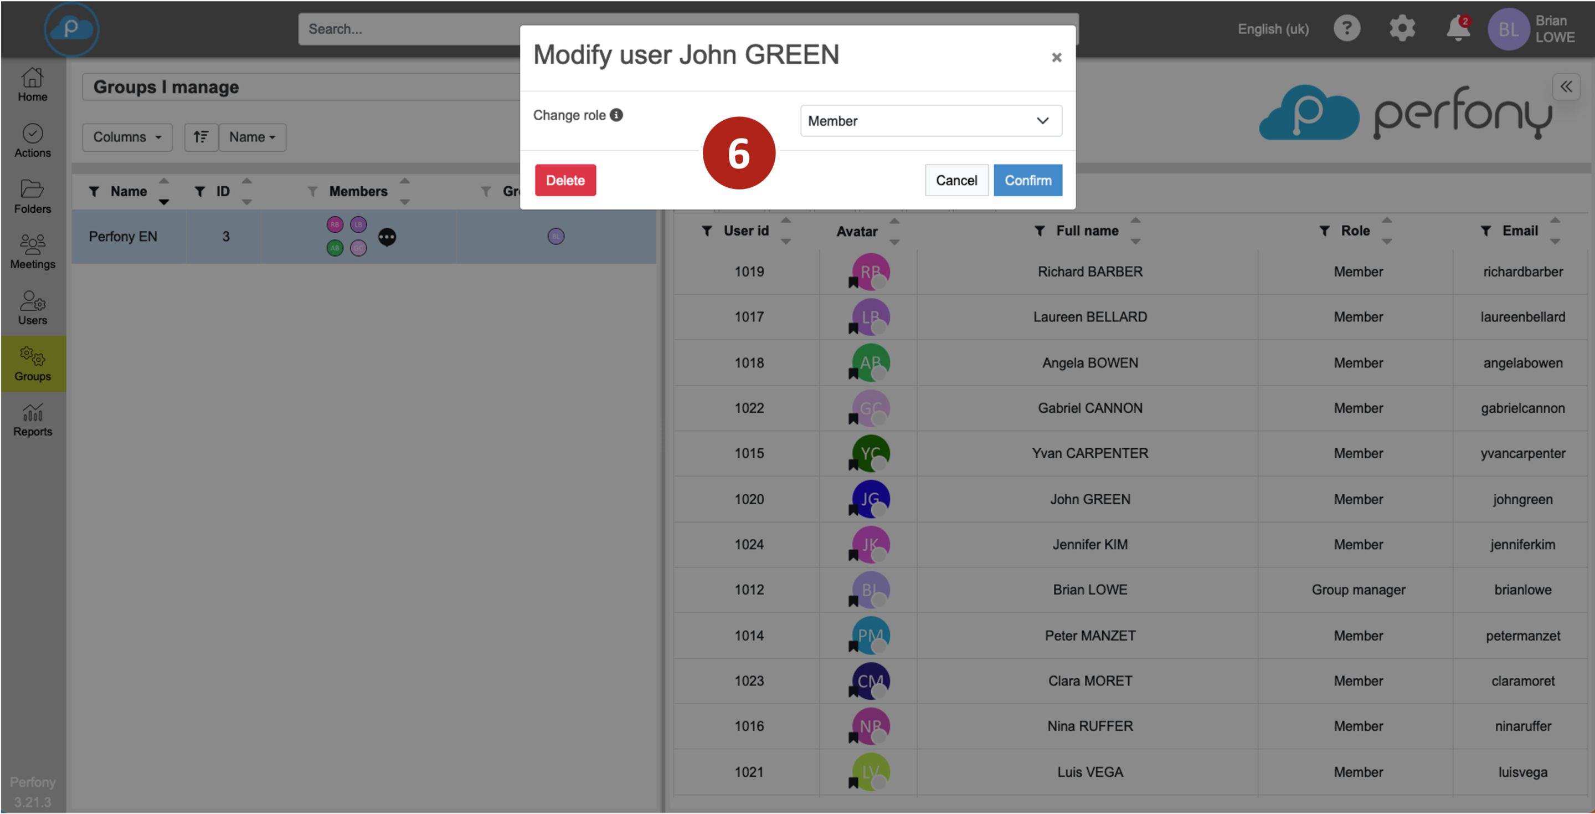Expand the Member role dropdown
The height and width of the screenshot is (814, 1595).
[x=930, y=121]
